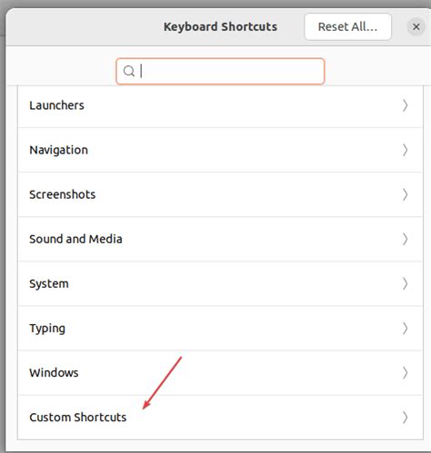Screen dimensions: 431x453
Task: Select the Typing shortcuts row
Action: (220, 329)
